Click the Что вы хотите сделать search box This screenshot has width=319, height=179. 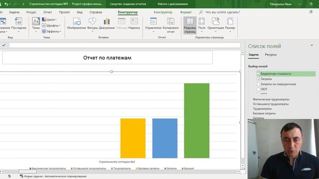click(x=222, y=12)
